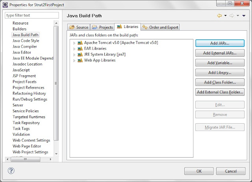Switch to the Projects tab
The height and width of the screenshot is (182, 252).
coord(102,27)
